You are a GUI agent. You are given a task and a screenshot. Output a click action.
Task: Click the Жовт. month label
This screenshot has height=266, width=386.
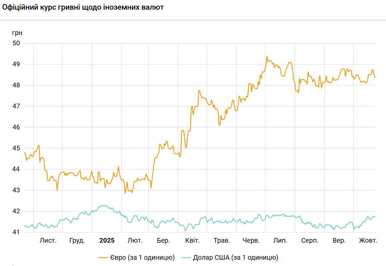368,241
